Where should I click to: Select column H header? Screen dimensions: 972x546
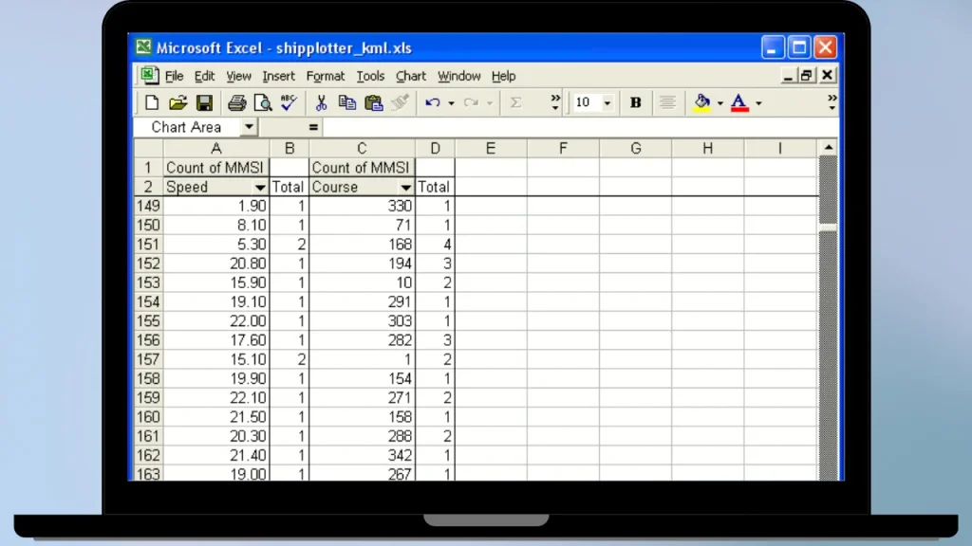[707, 149]
